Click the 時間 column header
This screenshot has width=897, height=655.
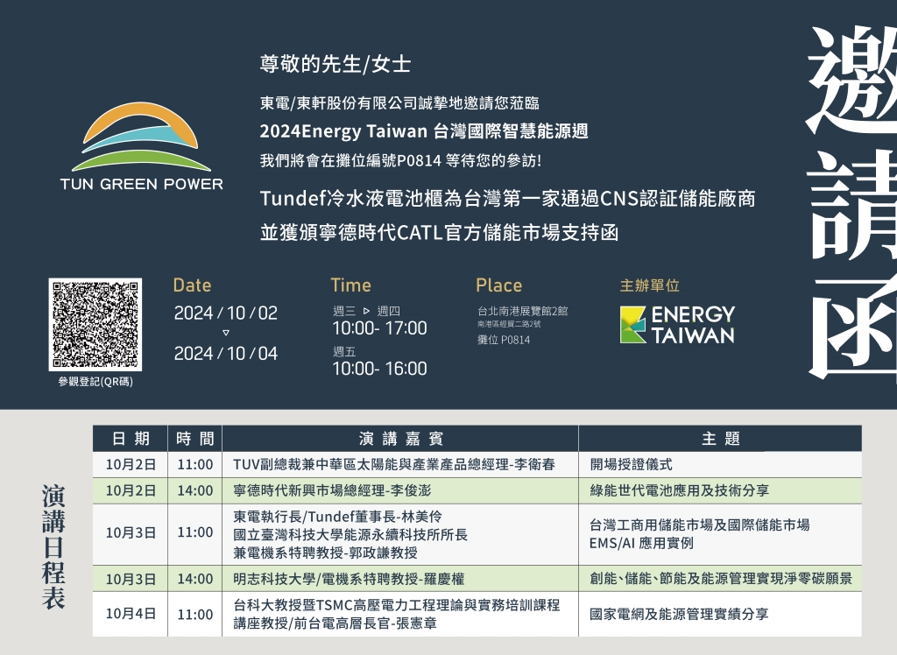pos(195,439)
